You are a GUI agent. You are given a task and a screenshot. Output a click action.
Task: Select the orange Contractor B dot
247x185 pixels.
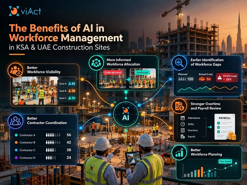coord(16,142)
